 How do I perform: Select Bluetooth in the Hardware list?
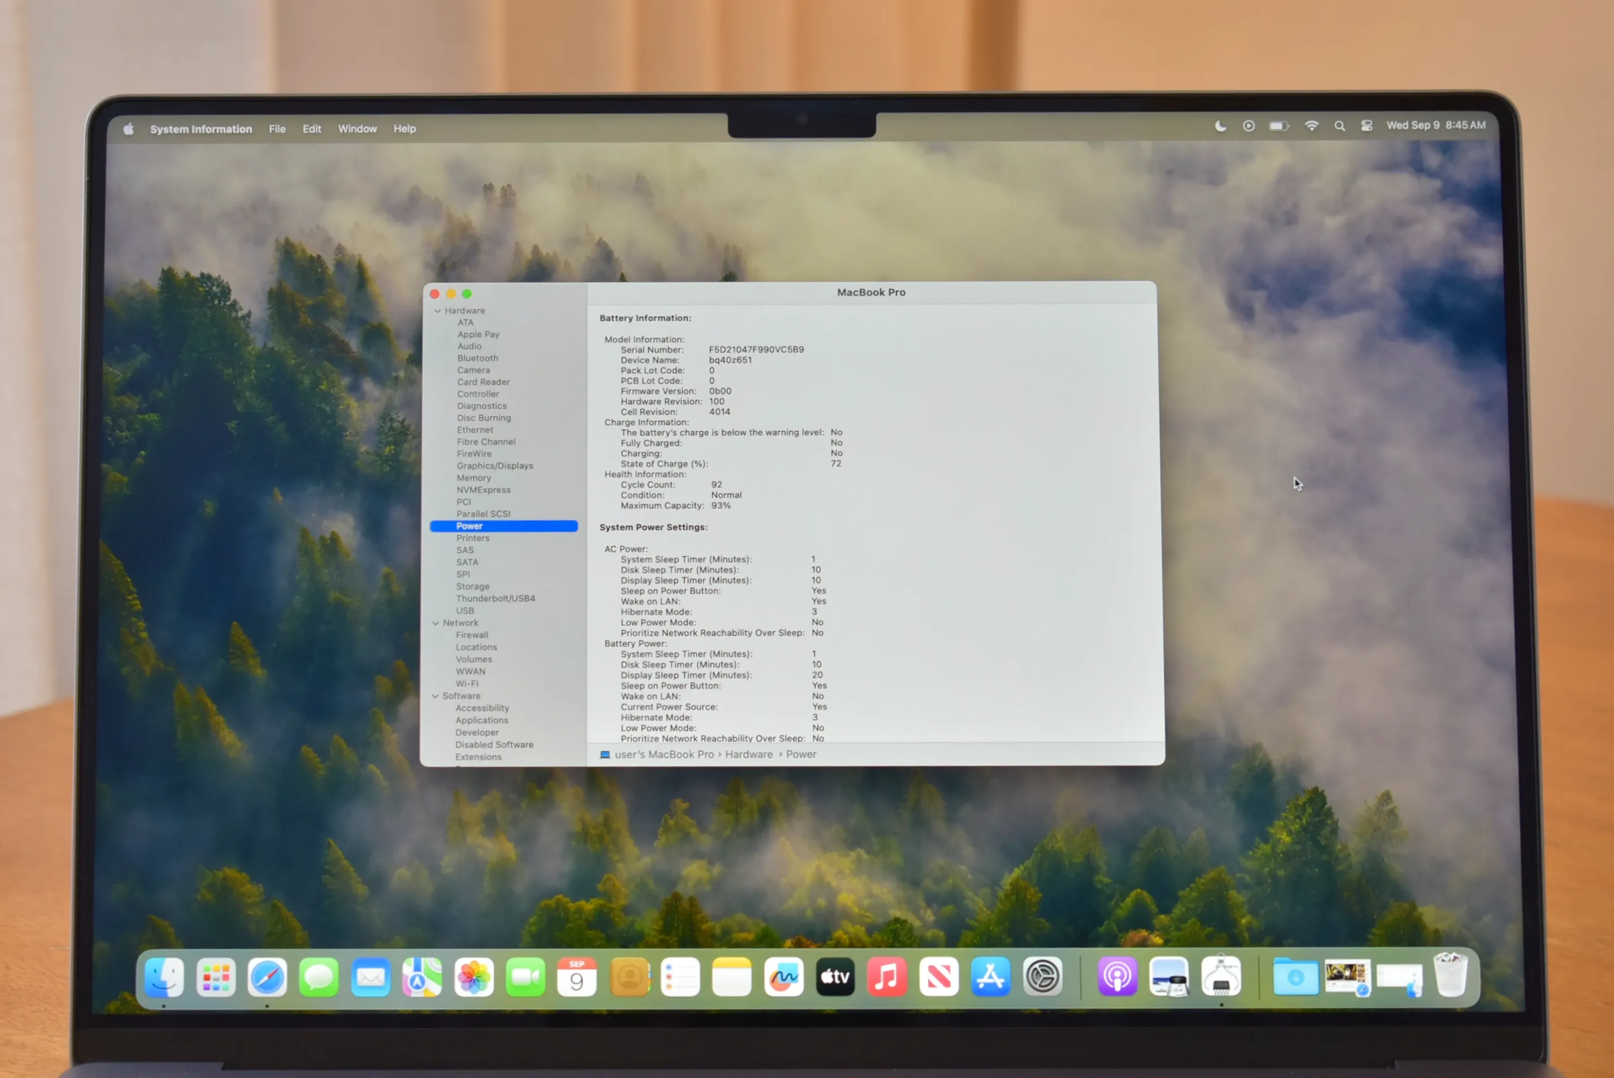click(478, 358)
